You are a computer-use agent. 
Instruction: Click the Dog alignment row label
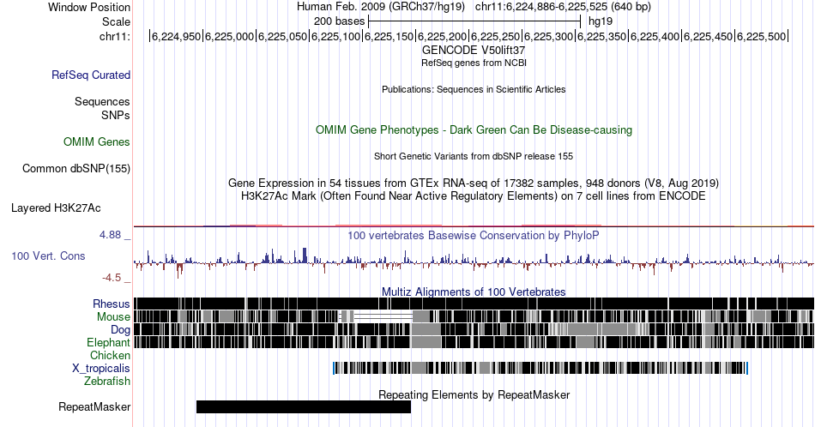120,330
